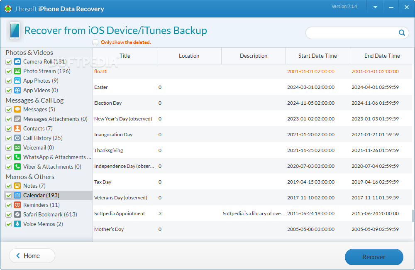
Task: Sort by Start Date Time column header
Action: 317,56
